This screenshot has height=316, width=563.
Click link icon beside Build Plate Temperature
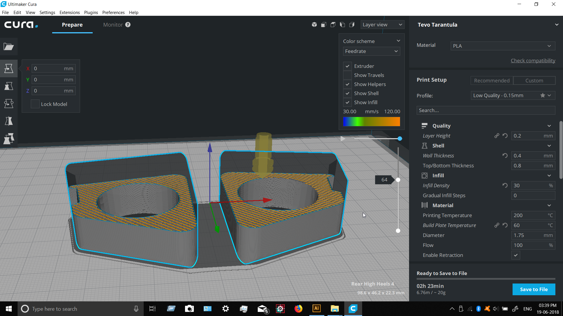497,225
